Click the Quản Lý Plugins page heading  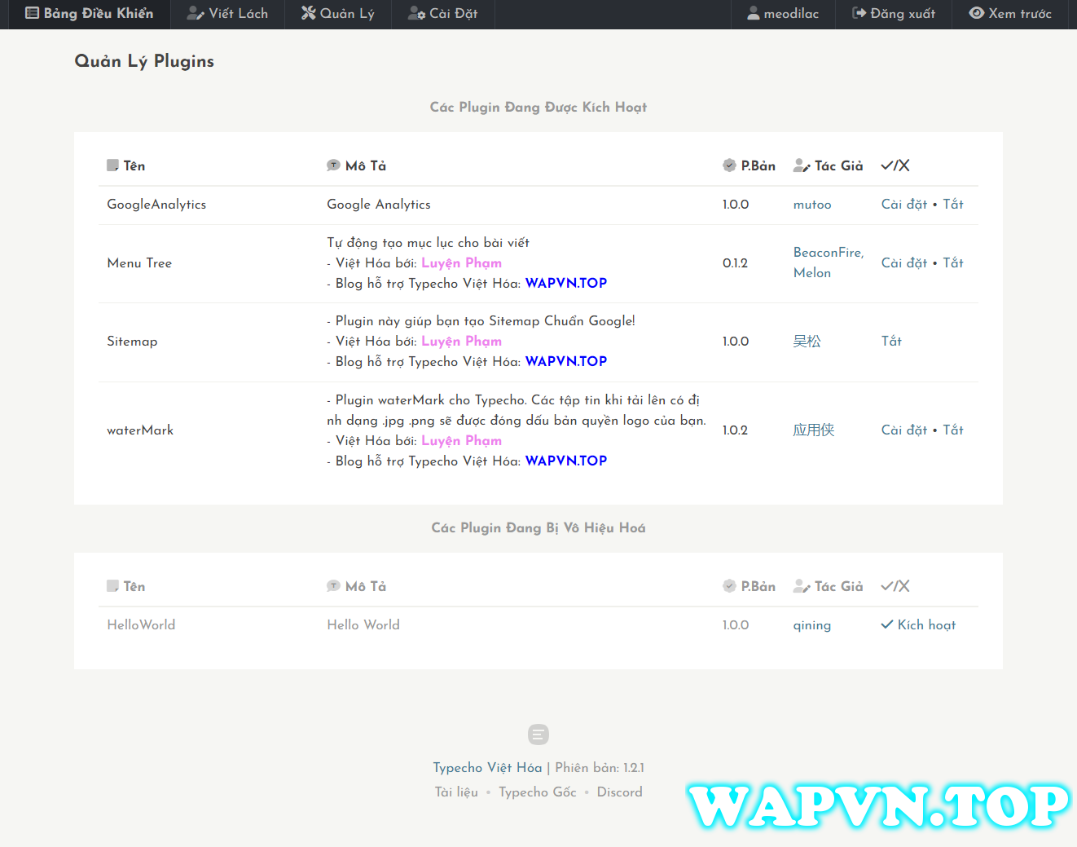pyautogui.click(x=144, y=61)
